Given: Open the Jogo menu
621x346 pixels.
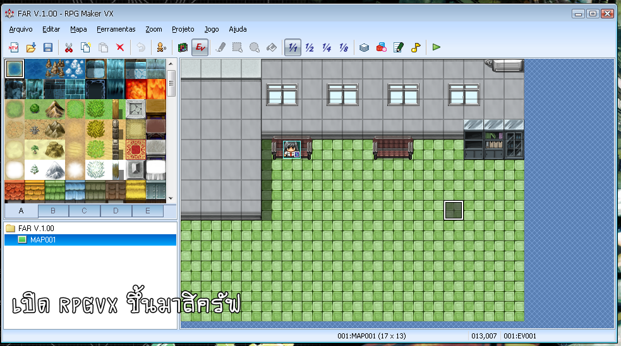Looking at the screenshot, I should click(x=212, y=29).
